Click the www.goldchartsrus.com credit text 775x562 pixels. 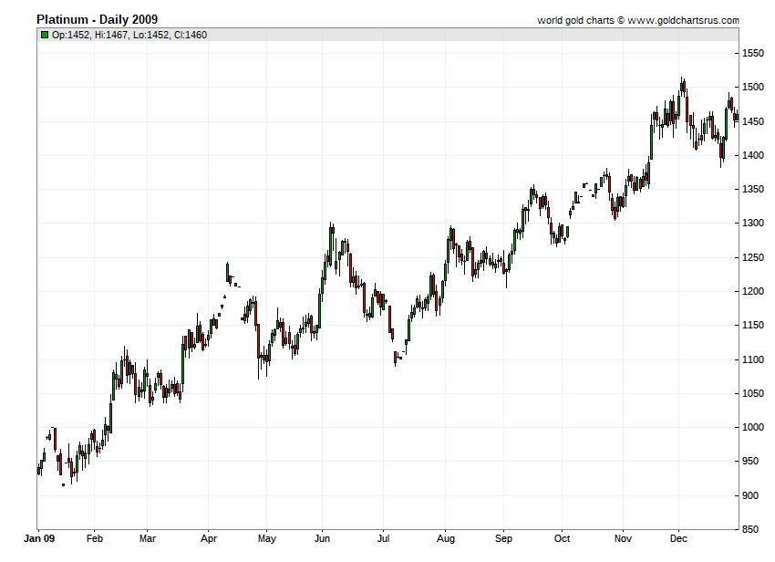tap(684, 20)
